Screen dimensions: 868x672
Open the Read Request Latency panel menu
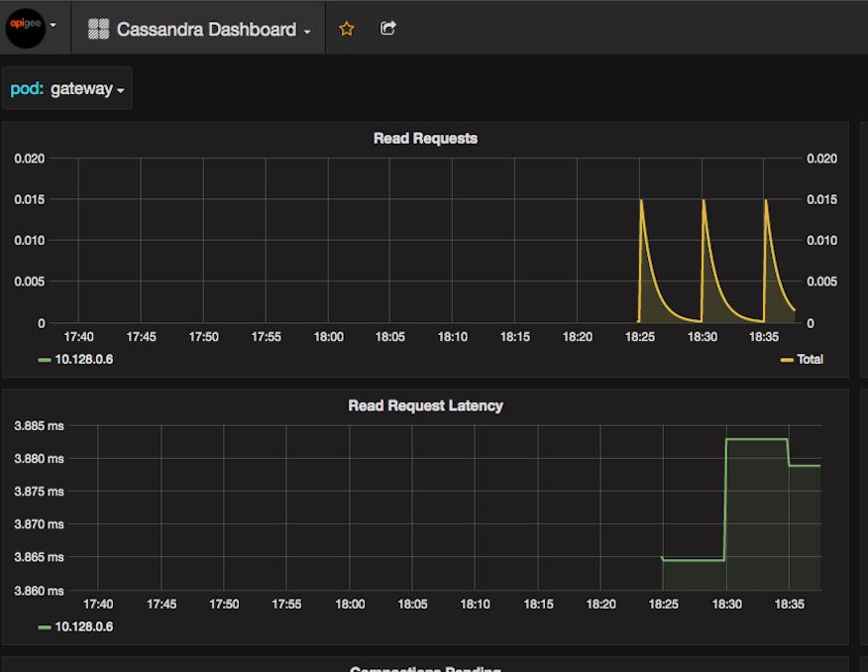click(x=425, y=405)
